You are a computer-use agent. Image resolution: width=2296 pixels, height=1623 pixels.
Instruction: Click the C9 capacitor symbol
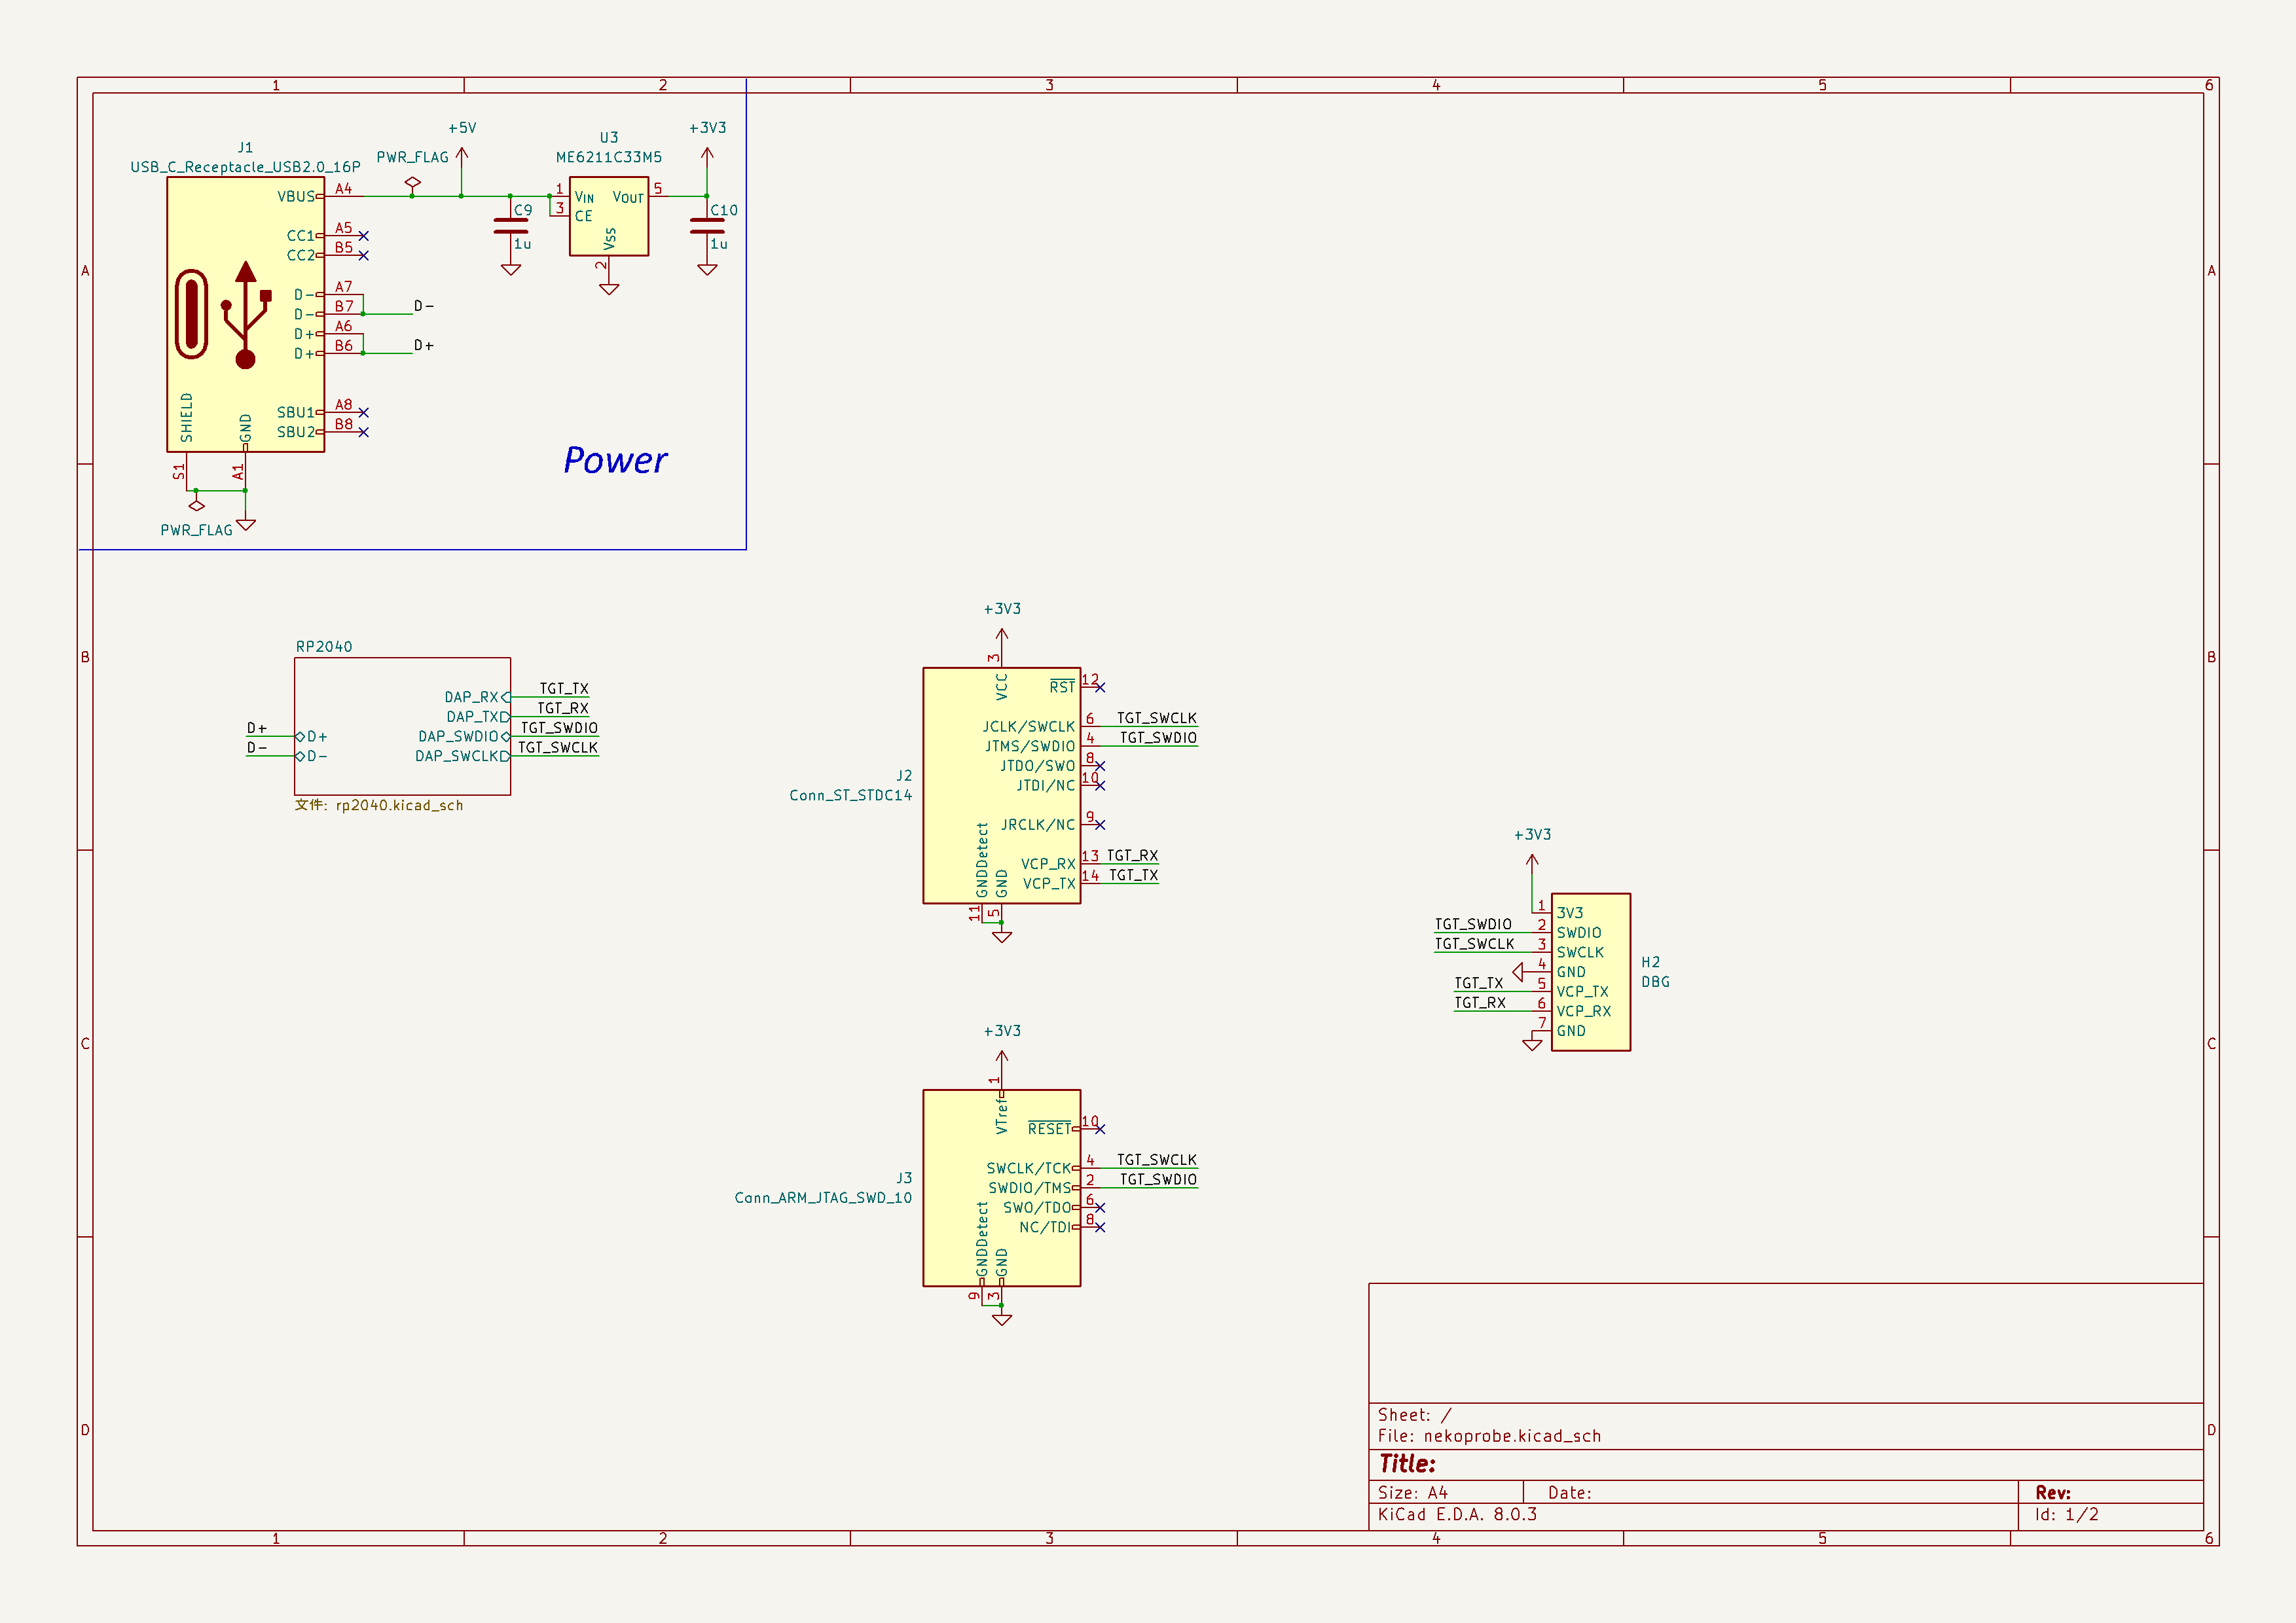point(511,227)
